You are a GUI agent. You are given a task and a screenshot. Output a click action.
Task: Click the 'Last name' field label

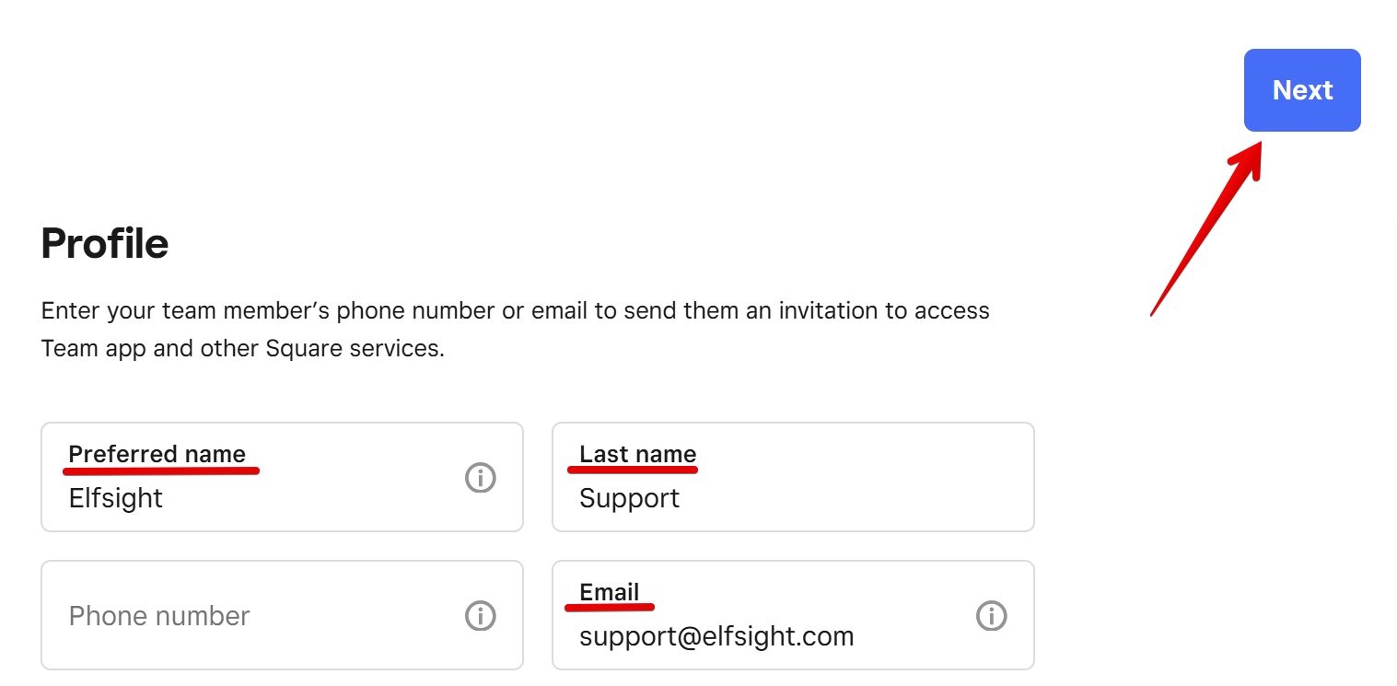click(638, 454)
